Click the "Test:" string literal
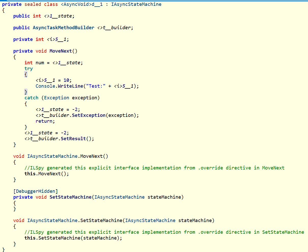The height and width of the screenshot is (252, 308). tap(96, 86)
